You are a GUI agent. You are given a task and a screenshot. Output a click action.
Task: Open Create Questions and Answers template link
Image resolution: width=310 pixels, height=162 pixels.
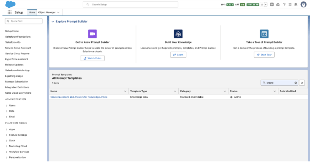[79, 97]
